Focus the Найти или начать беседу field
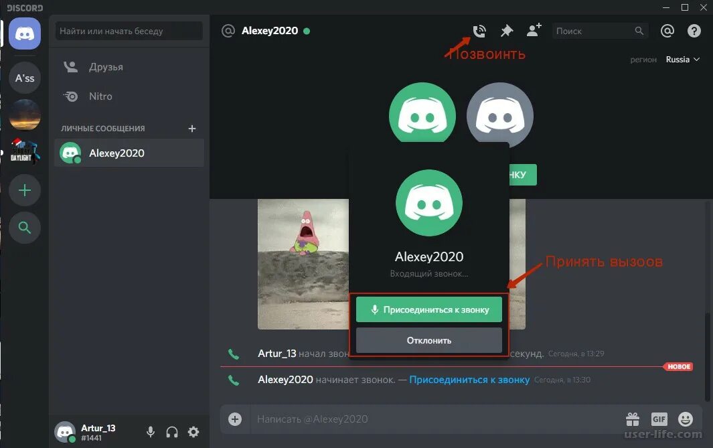This screenshot has height=448, width=713. point(129,31)
